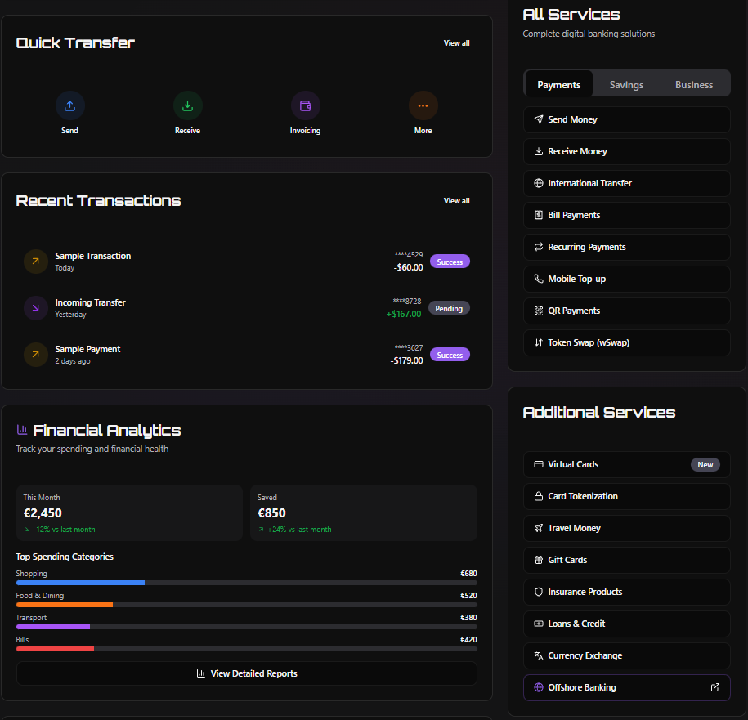
Task: Click the Send icon in Quick Transfer
Action: (x=69, y=105)
